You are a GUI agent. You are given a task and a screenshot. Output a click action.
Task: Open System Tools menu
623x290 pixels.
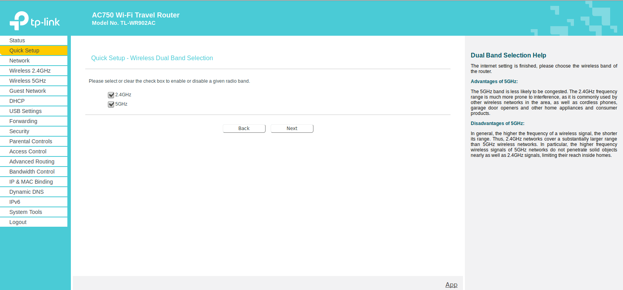(x=33, y=212)
